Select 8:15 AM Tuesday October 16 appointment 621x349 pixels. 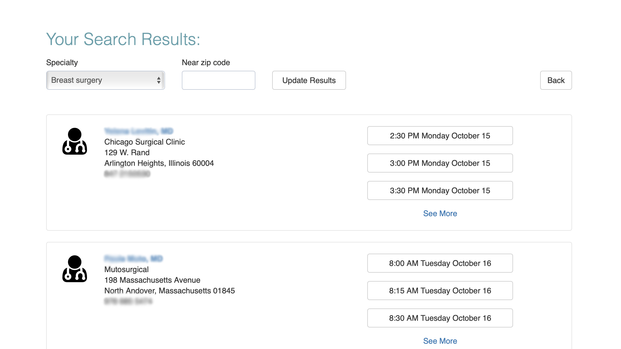[440, 291]
